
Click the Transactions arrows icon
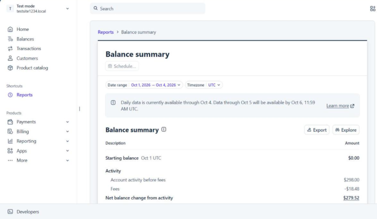tap(10, 49)
